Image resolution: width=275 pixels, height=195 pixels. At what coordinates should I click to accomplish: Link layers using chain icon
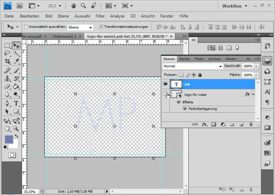tap(195, 124)
